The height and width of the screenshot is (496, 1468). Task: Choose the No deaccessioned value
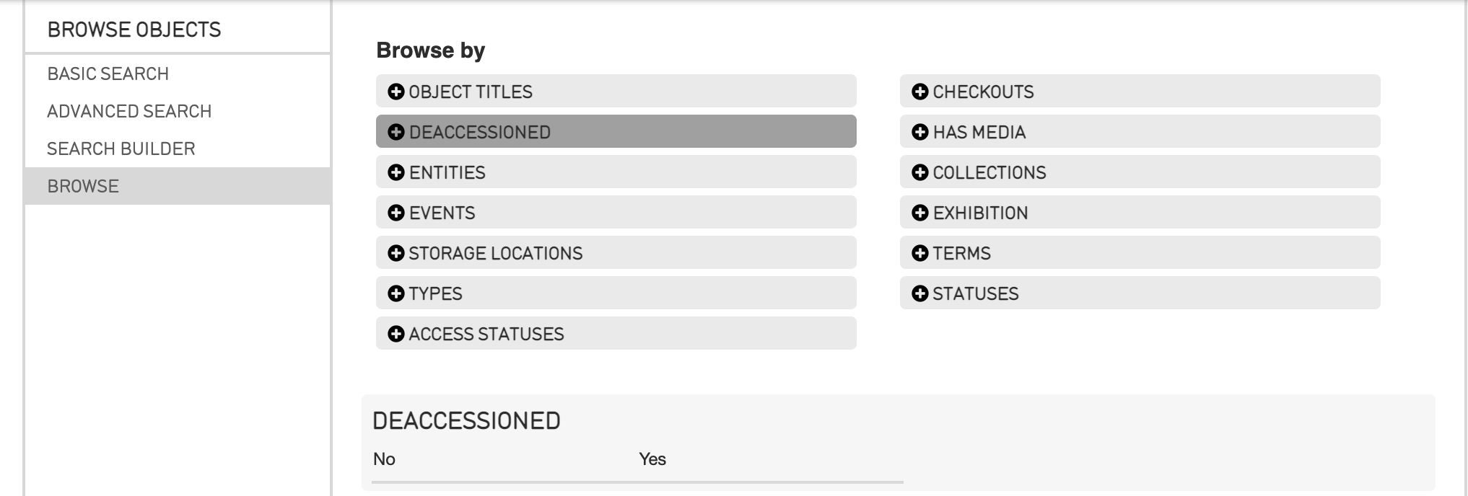click(384, 459)
